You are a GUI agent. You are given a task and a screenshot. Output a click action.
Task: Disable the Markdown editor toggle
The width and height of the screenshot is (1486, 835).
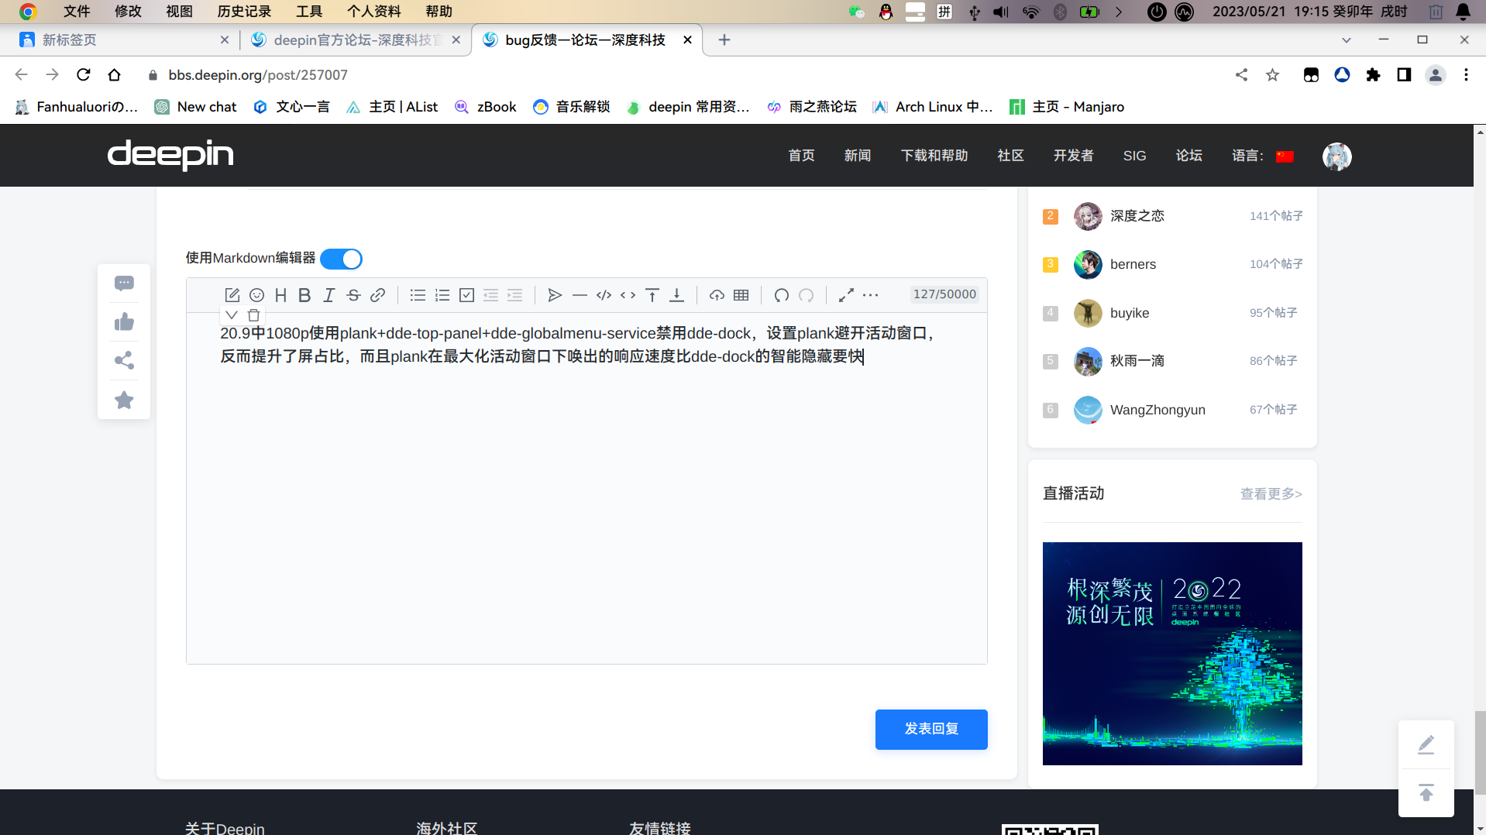341,259
